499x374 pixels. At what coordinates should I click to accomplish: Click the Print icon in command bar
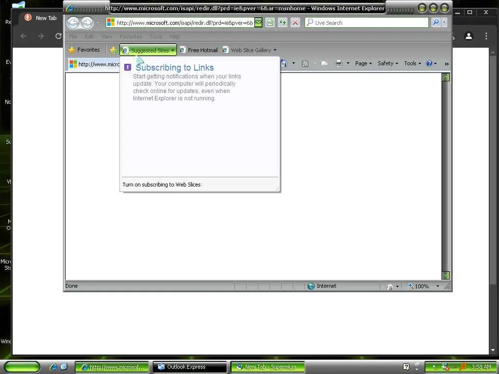pos(339,64)
